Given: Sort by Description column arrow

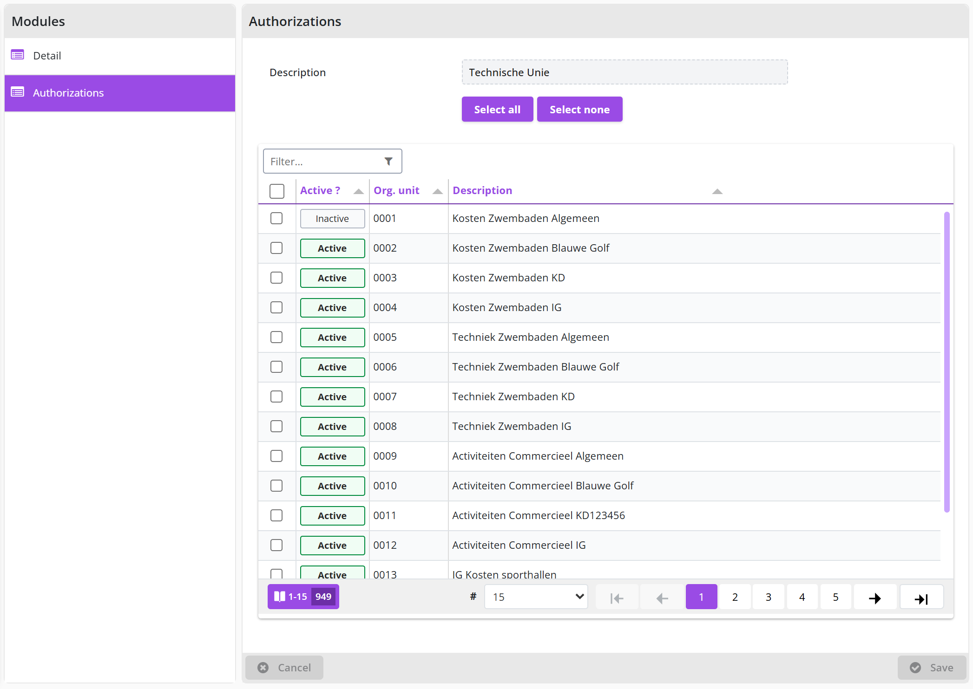Looking at the screenshot, I should (717, 191).
